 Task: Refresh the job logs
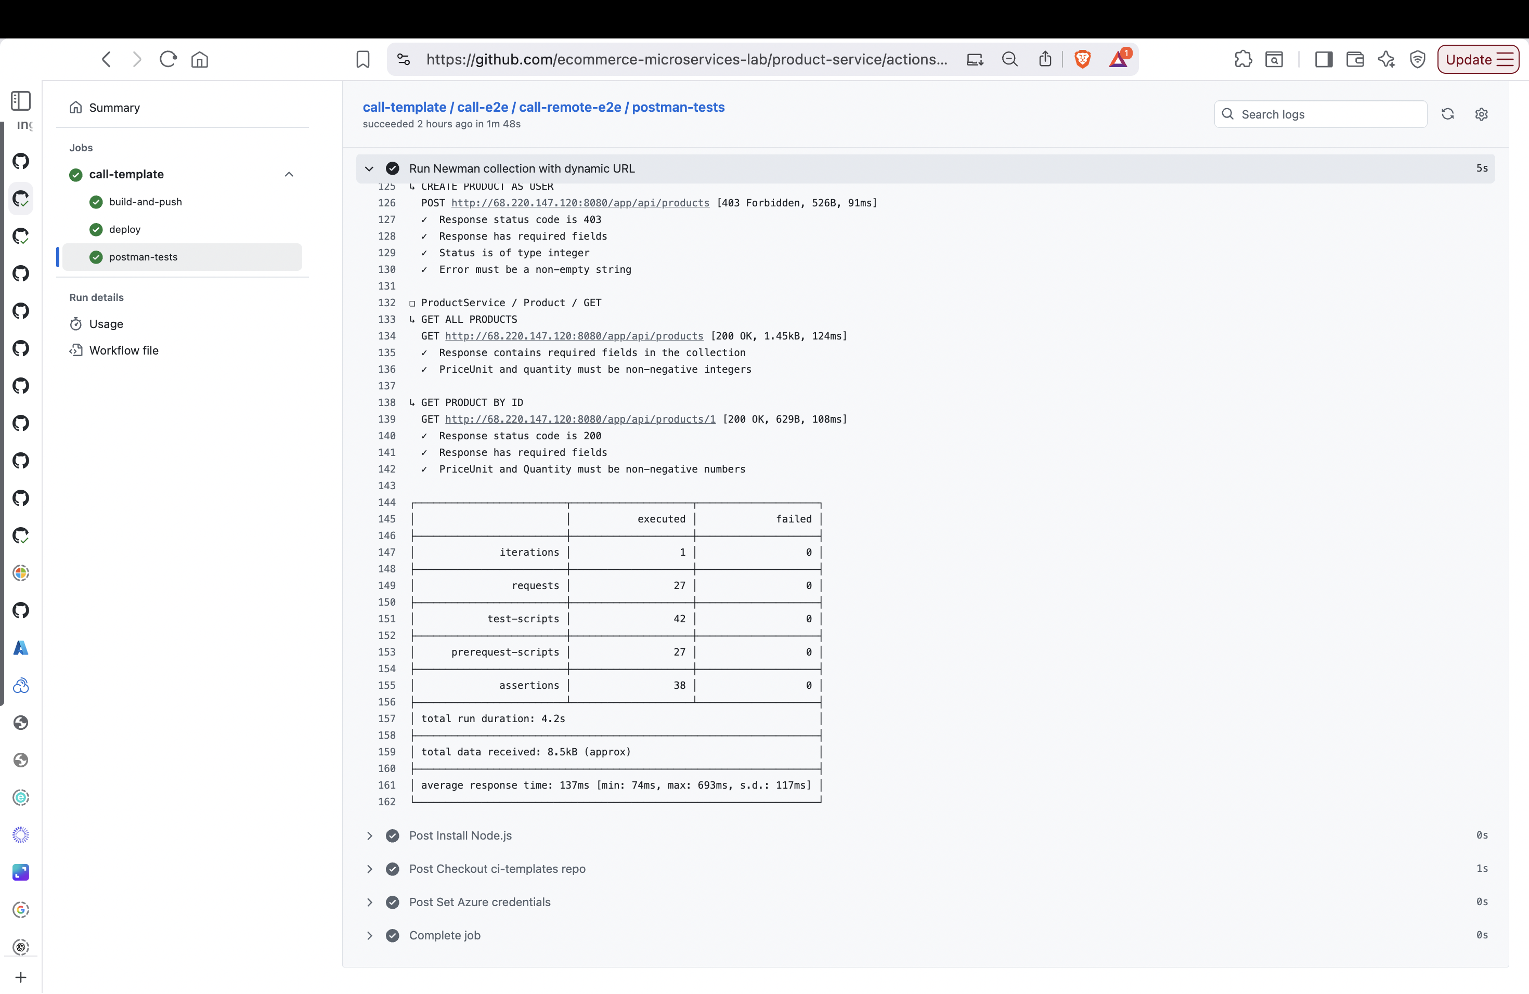[x=1448, y=114]
